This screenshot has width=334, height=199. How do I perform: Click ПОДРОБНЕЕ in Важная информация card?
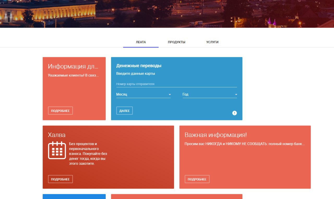197,179
